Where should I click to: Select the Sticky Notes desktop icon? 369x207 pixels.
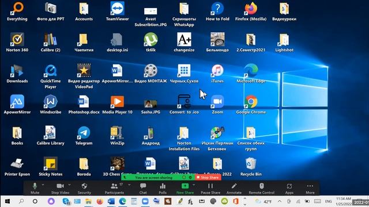coord(50,163)
